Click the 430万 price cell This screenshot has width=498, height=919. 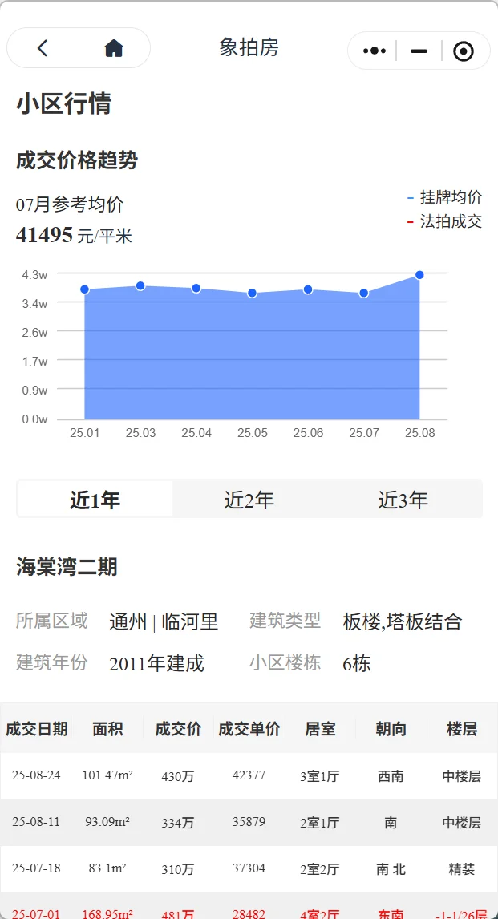[178, 776]
